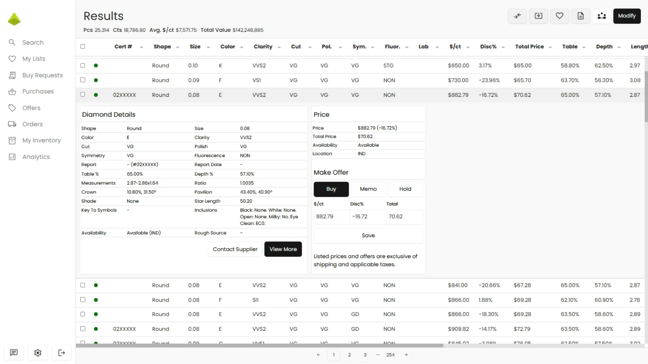Image resolution: width=648 pixels, height=364 pixels.
Task: Sort by the Clarity column arrow
Action: pyautogui.click(x=279, y=47)
